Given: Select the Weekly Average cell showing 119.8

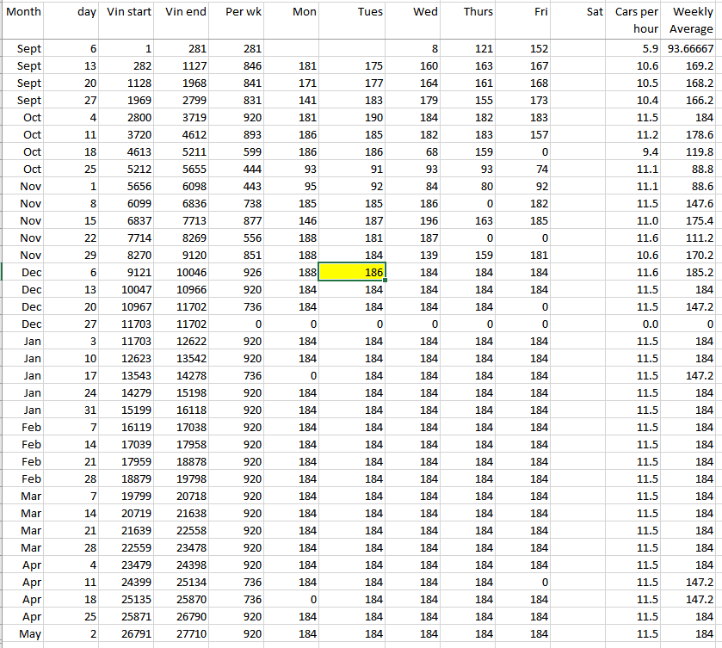Looking at the screenshot, I should (691, 152).
